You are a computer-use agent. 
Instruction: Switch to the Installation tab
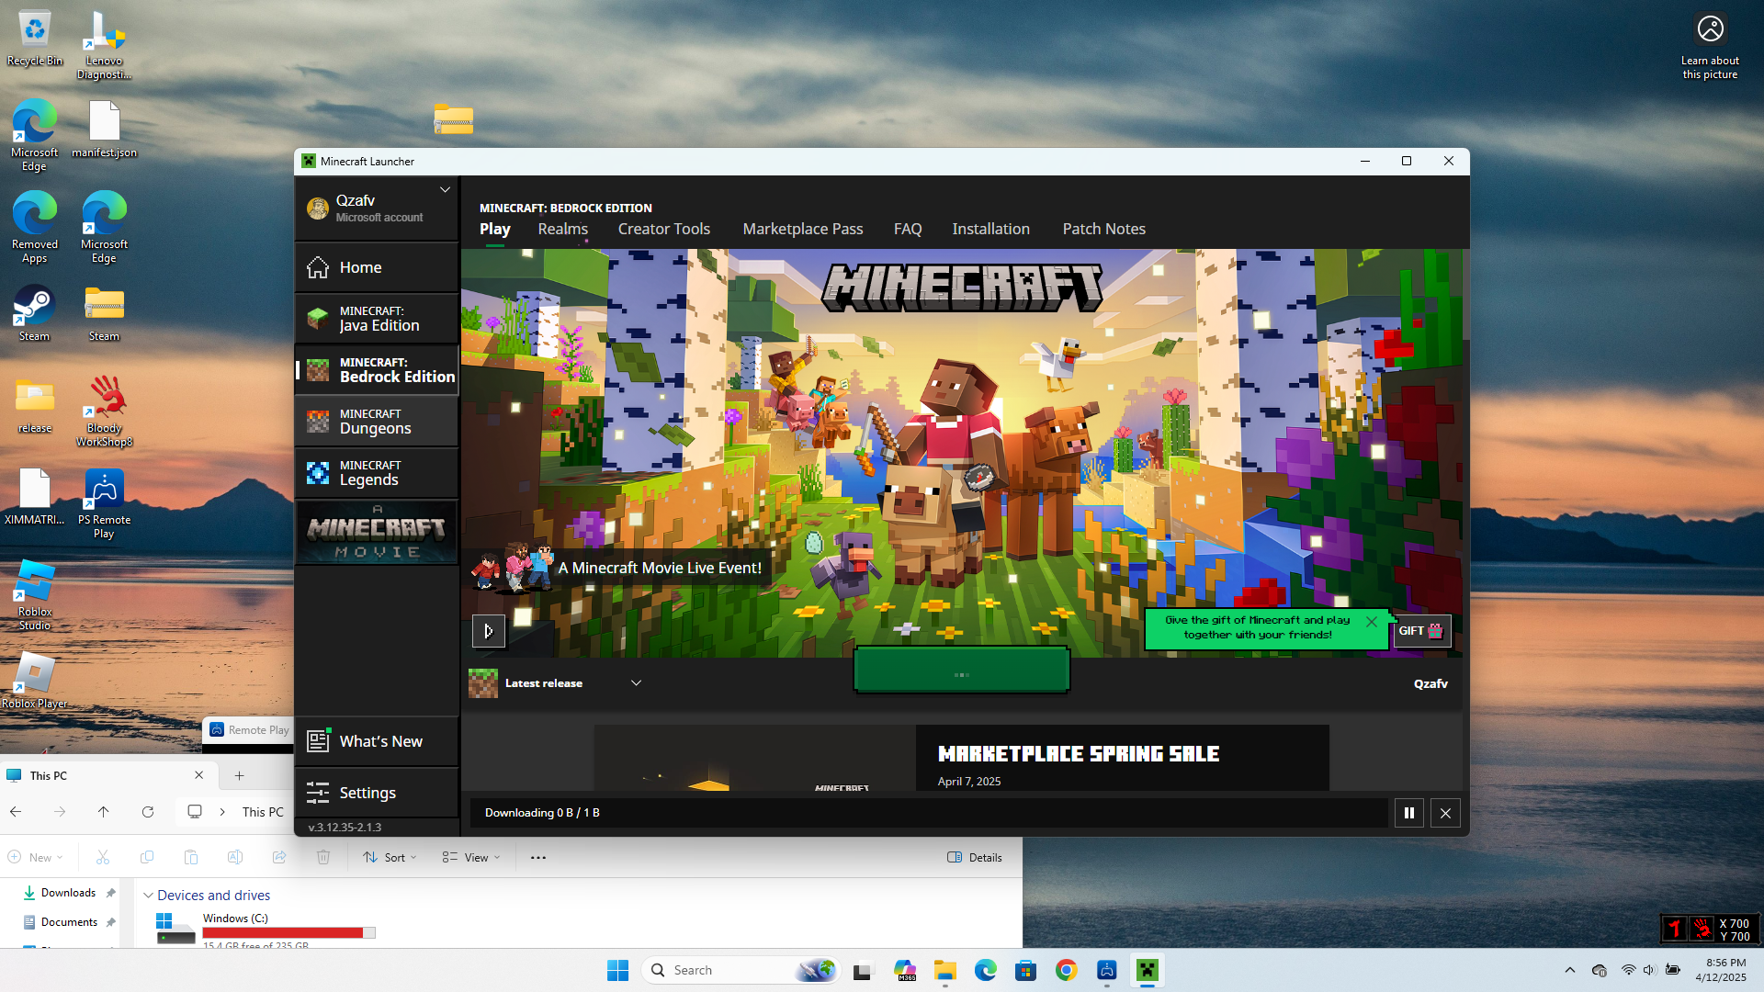pos(990,229)
